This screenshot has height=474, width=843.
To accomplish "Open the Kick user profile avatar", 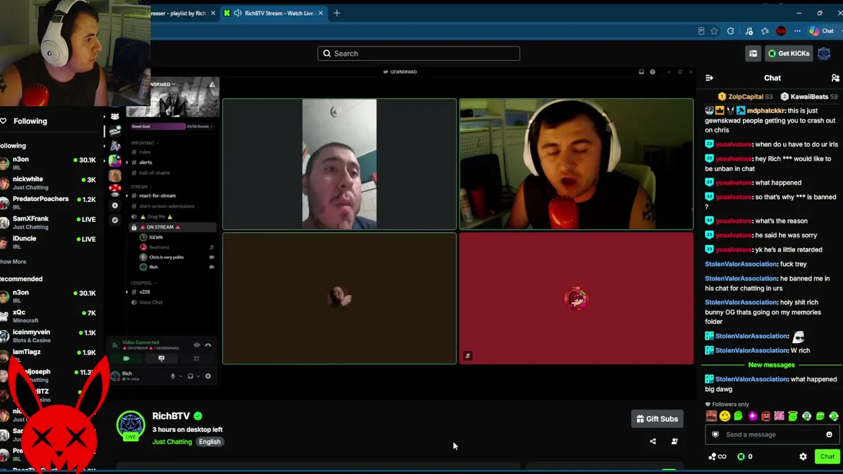I will (824, 54).
